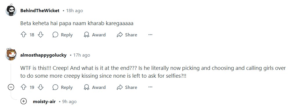Give Award to almosthappygolucky's comment
This screenshot has height=110, width=295.
95,87
